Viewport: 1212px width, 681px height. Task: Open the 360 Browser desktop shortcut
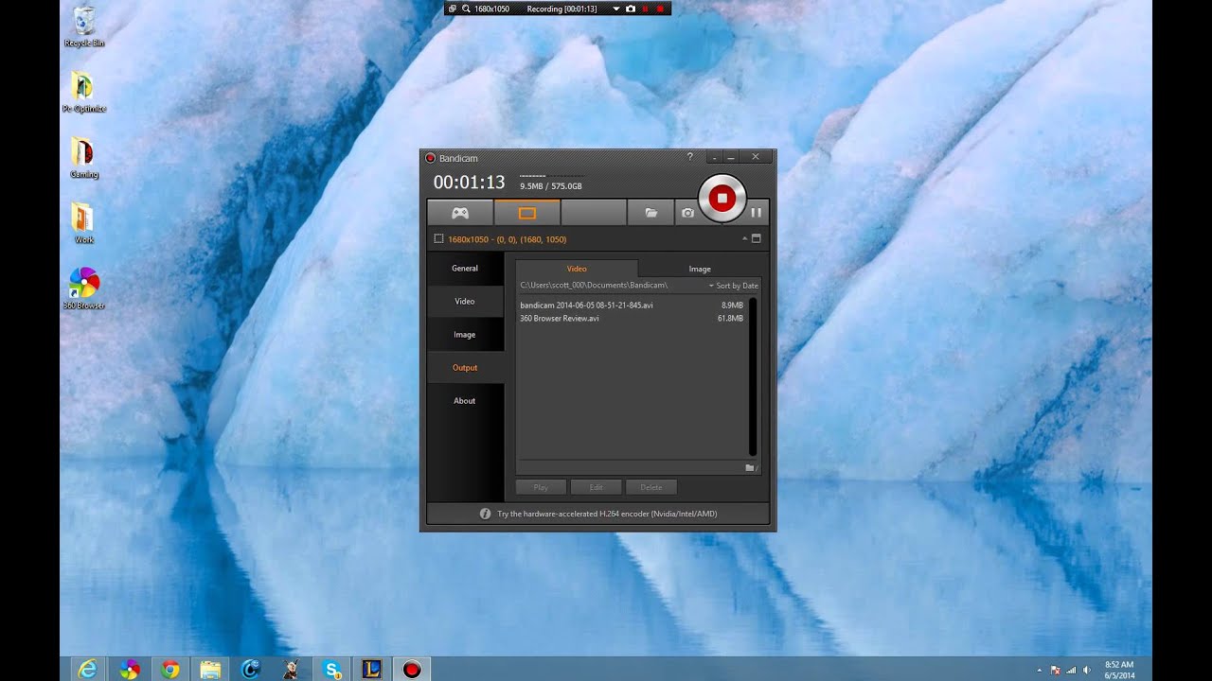(x=84, y=288)
